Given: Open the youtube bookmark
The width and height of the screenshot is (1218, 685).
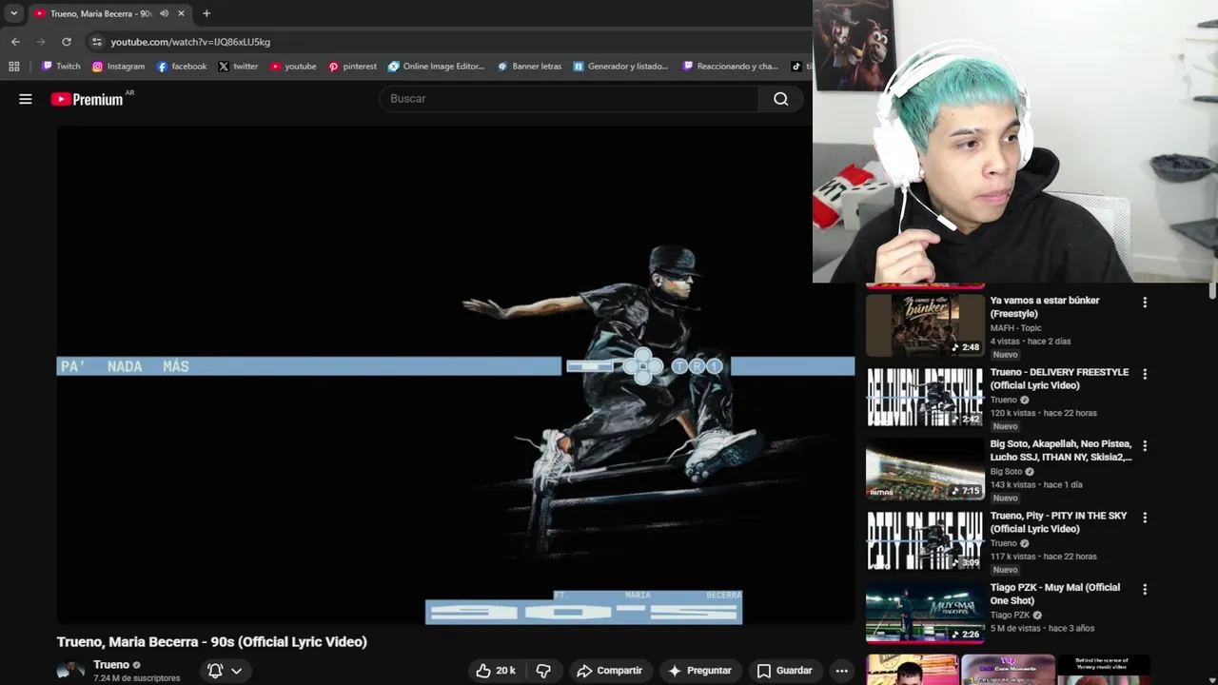Looking at the screenshot, I should tap(293, 67).
